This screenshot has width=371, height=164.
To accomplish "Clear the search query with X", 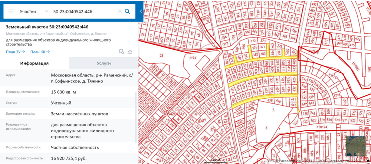I will point(119,12).
